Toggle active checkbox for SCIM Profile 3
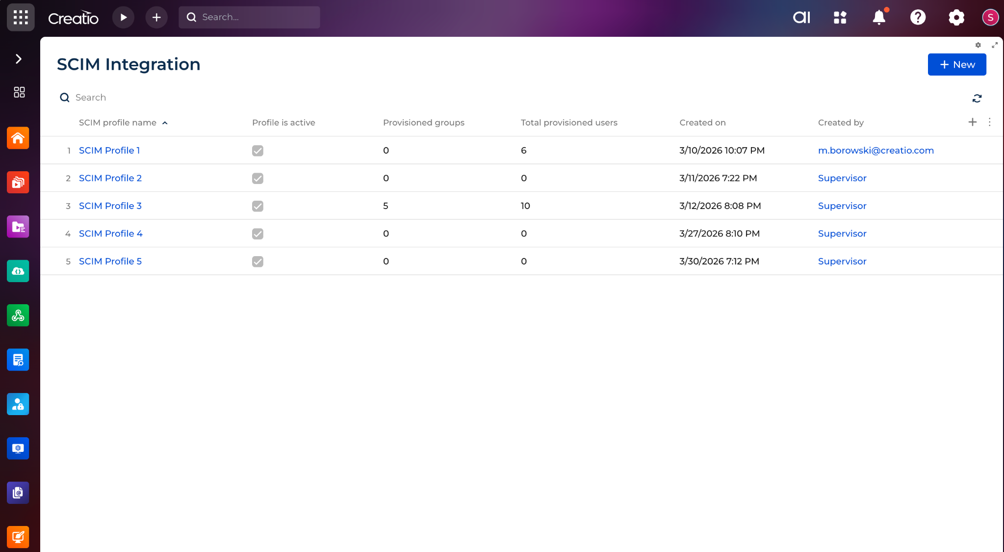 (257, 206)
